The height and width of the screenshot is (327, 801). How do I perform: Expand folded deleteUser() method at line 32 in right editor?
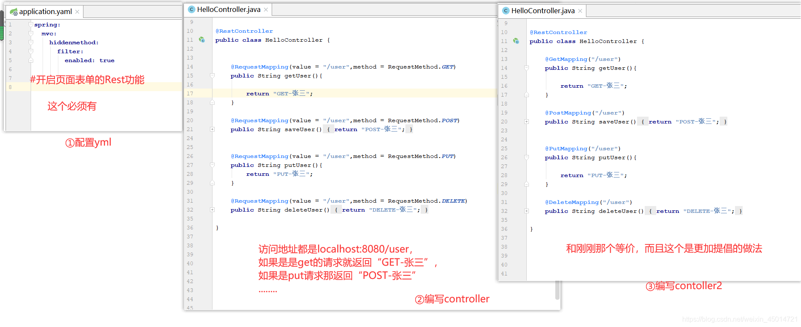tap(526, 211)
